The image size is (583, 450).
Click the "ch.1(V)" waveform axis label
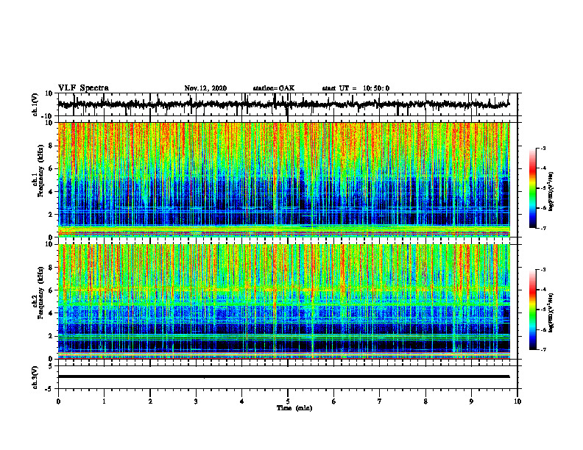[35, 104]
